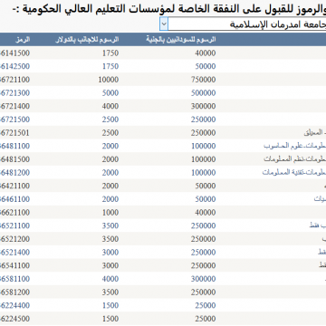Viewport: 326px width, 326px height.
Task: Select the code cell ending 6621100
Action: [x=14, y=213]
